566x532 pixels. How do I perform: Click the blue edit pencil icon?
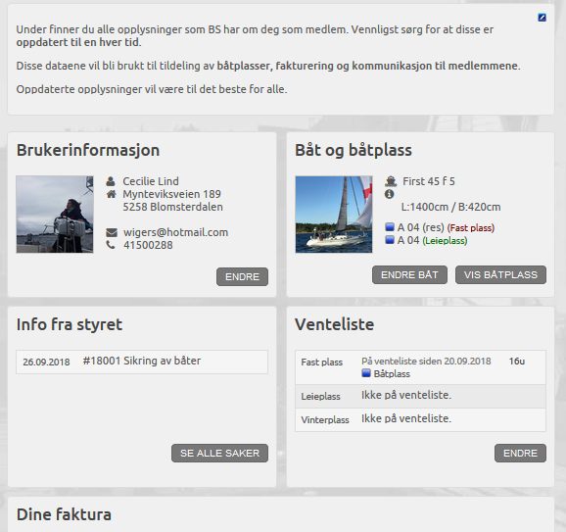[542, 18]
